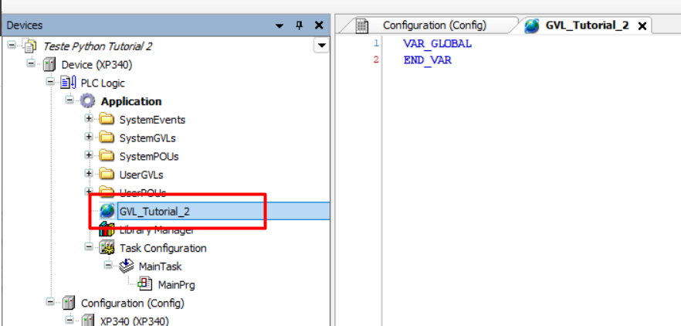Click on the END_VAR code line

(427, 59)
